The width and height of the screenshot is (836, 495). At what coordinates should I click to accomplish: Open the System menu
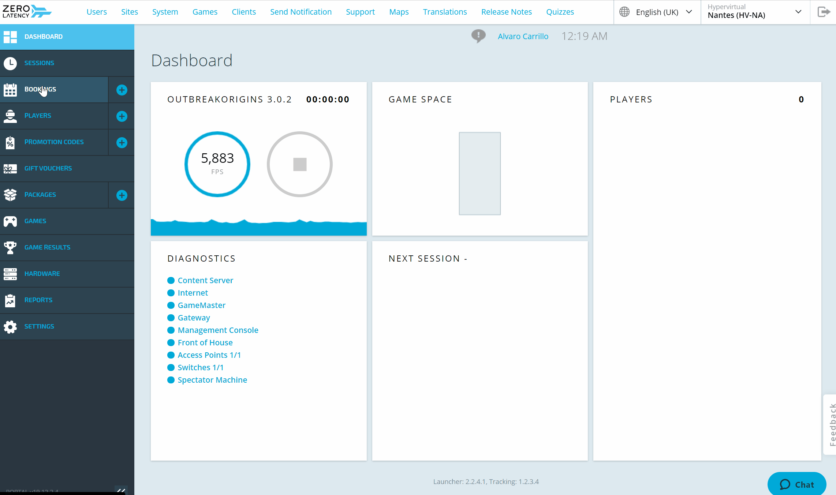pos(165,12)
